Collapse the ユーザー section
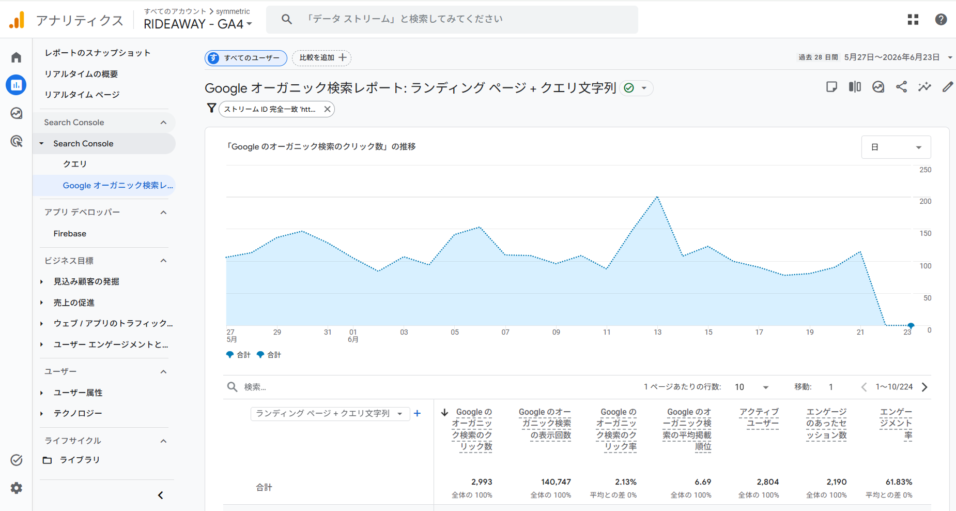 click(x=163, y=371)
